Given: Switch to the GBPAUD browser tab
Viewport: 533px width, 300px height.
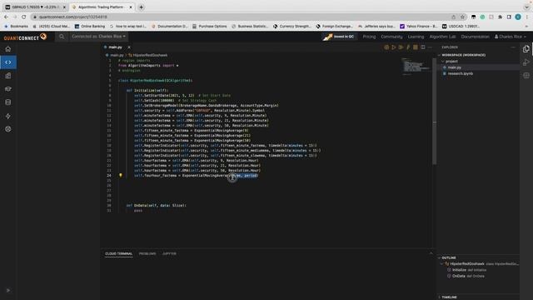Looking at the screenshot, I should (x=34, y=7).
